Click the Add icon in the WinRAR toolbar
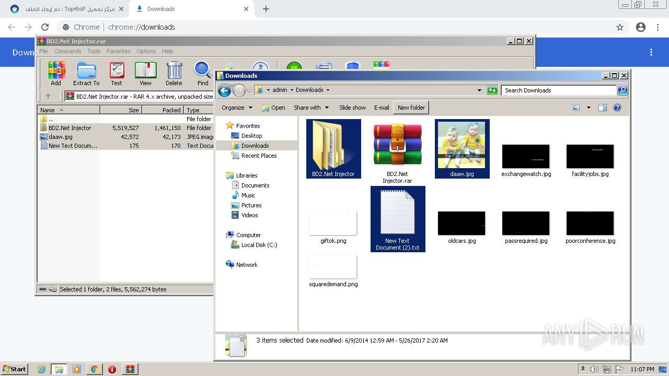669x376 pixels. coord(56,73)
